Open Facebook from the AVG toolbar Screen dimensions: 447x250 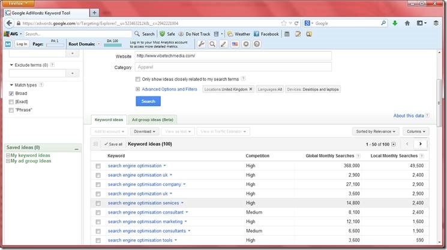(265, 34)
